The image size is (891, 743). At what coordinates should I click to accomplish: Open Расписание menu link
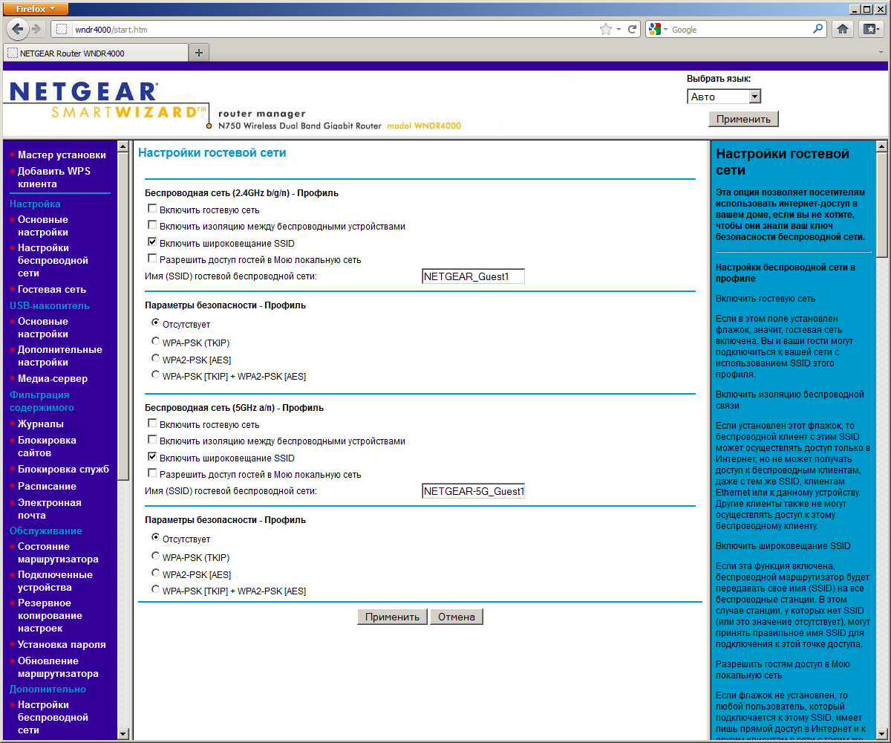47,487
